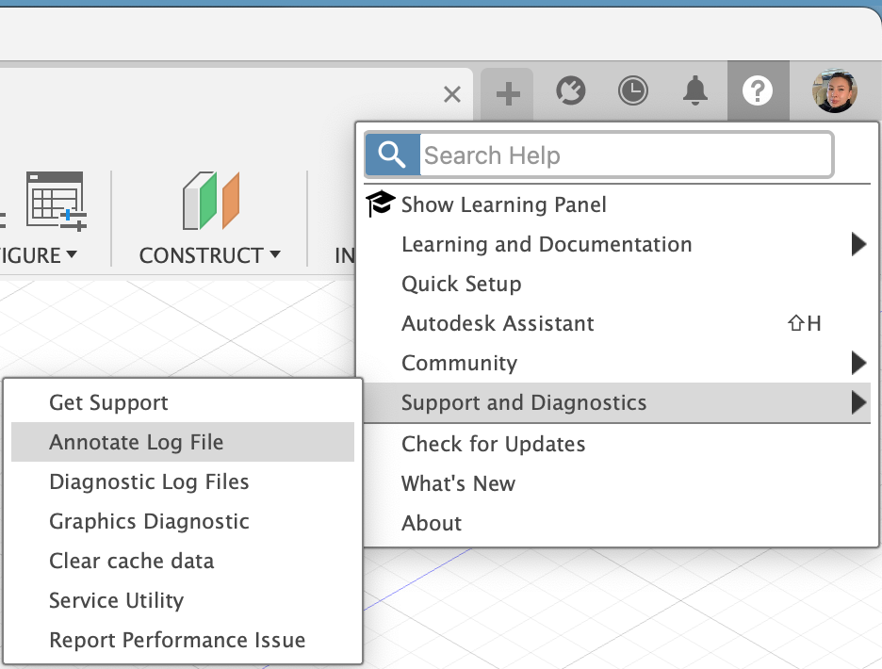Open the user profile avatar
Image resolution: width=882 pixels, height=669 pixels.
click(x=834, y=91)
